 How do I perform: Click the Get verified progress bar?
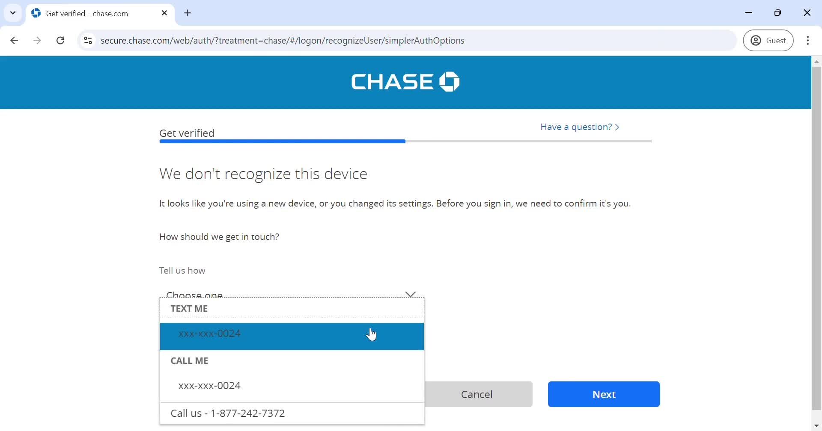(x=405, y=141)
